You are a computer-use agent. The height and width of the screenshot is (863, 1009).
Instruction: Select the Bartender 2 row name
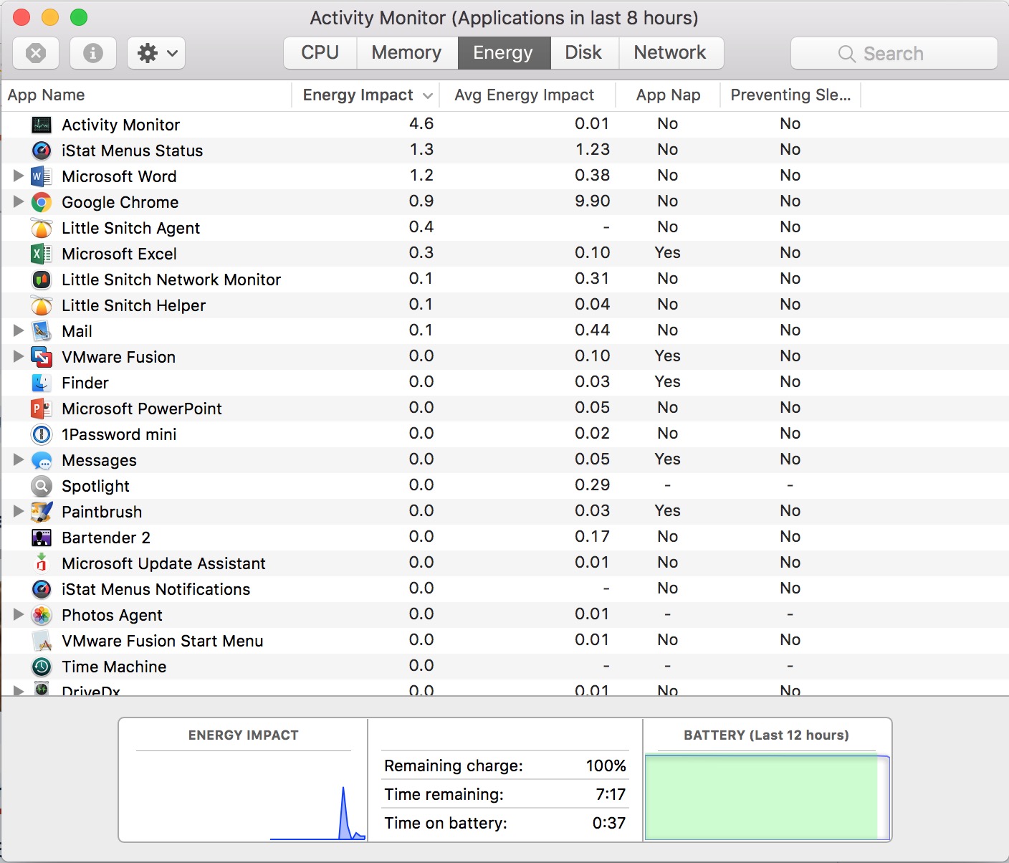pyautogui.click(x=106, y=538)
